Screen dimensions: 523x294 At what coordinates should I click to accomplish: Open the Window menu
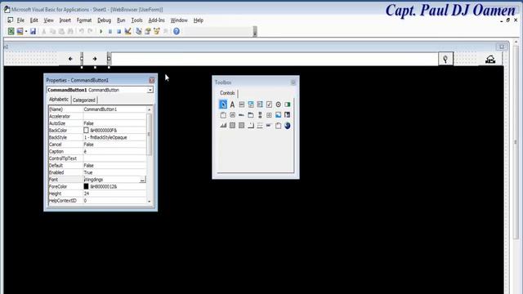[x=179, y=20]
